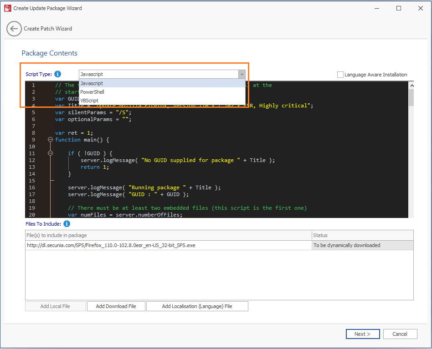
Task: Click the 'No GUID supplied for package' log line
Action: coord(178,160)
